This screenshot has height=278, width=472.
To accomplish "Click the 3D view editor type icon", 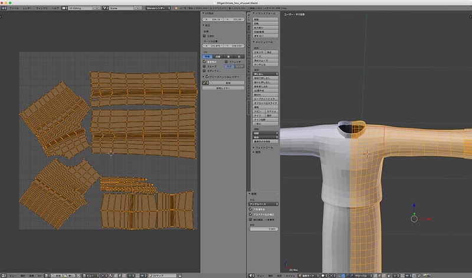I will click(x=251, y=275).
